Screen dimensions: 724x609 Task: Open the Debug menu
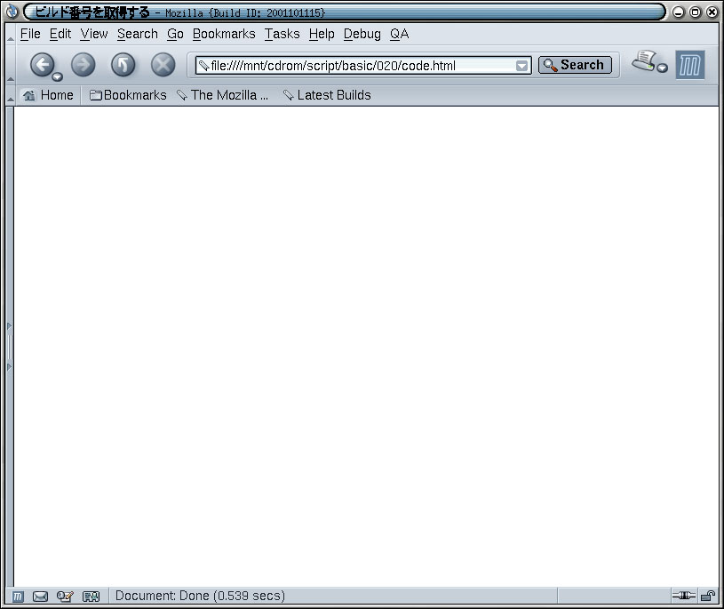pyautogui.click(x=362, y=34)
